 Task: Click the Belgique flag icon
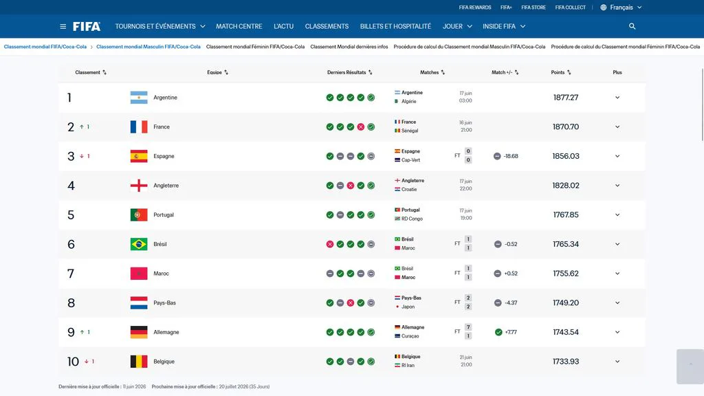pyautogui.click(x=139, y=362)
